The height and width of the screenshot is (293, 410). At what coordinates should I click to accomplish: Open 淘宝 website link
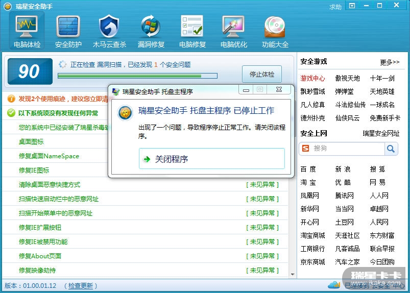pyautogui.click(x=308, y=182)
